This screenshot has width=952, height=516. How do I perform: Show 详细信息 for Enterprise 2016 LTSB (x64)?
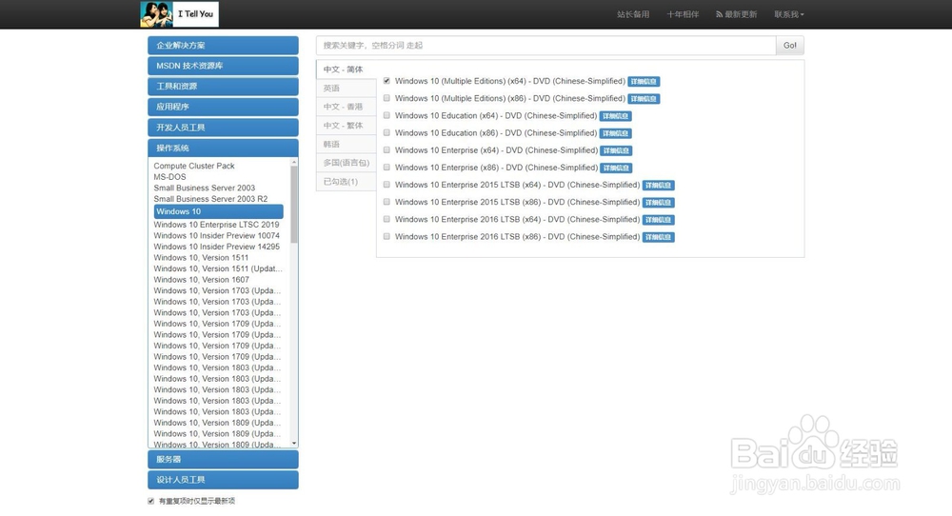click(658, 220)
